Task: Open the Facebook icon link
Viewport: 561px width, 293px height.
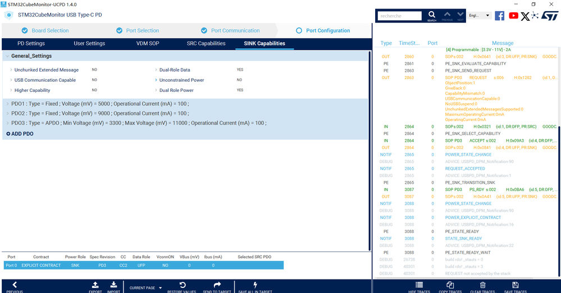Action: (499, 16)
